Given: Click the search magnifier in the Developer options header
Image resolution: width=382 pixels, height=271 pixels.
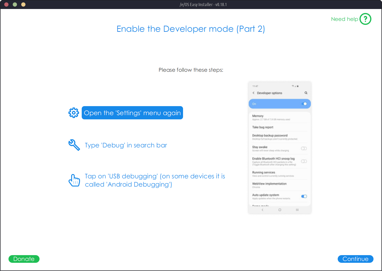Looking at the screenshot, I should 306,93.
